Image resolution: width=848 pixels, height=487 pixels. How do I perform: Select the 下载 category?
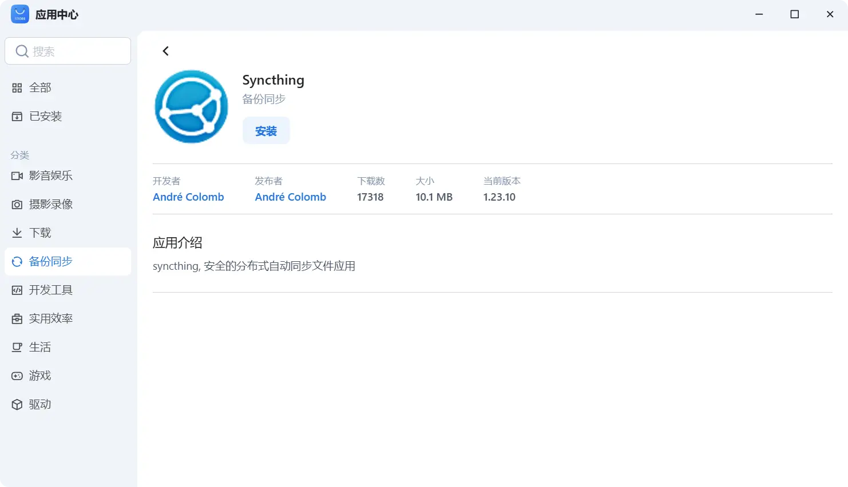(x=68, y=233)
